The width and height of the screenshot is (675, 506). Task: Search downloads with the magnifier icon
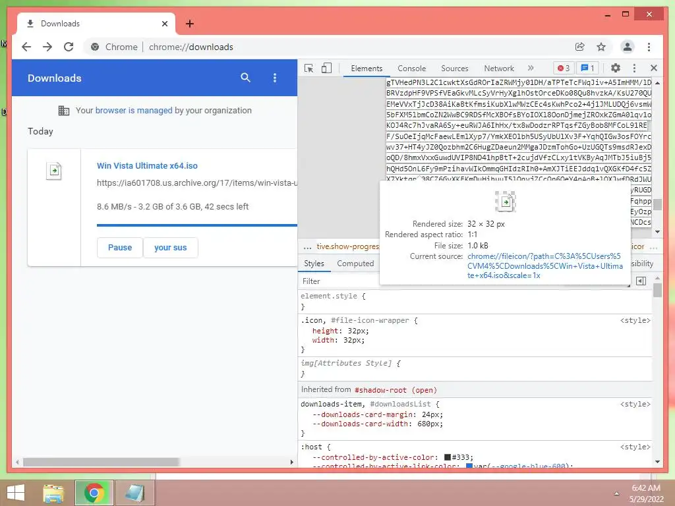coord(245,78)
